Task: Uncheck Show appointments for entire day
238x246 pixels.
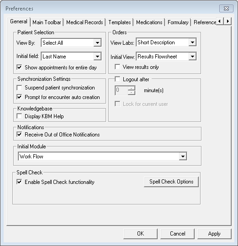Action: click(19, 67)
